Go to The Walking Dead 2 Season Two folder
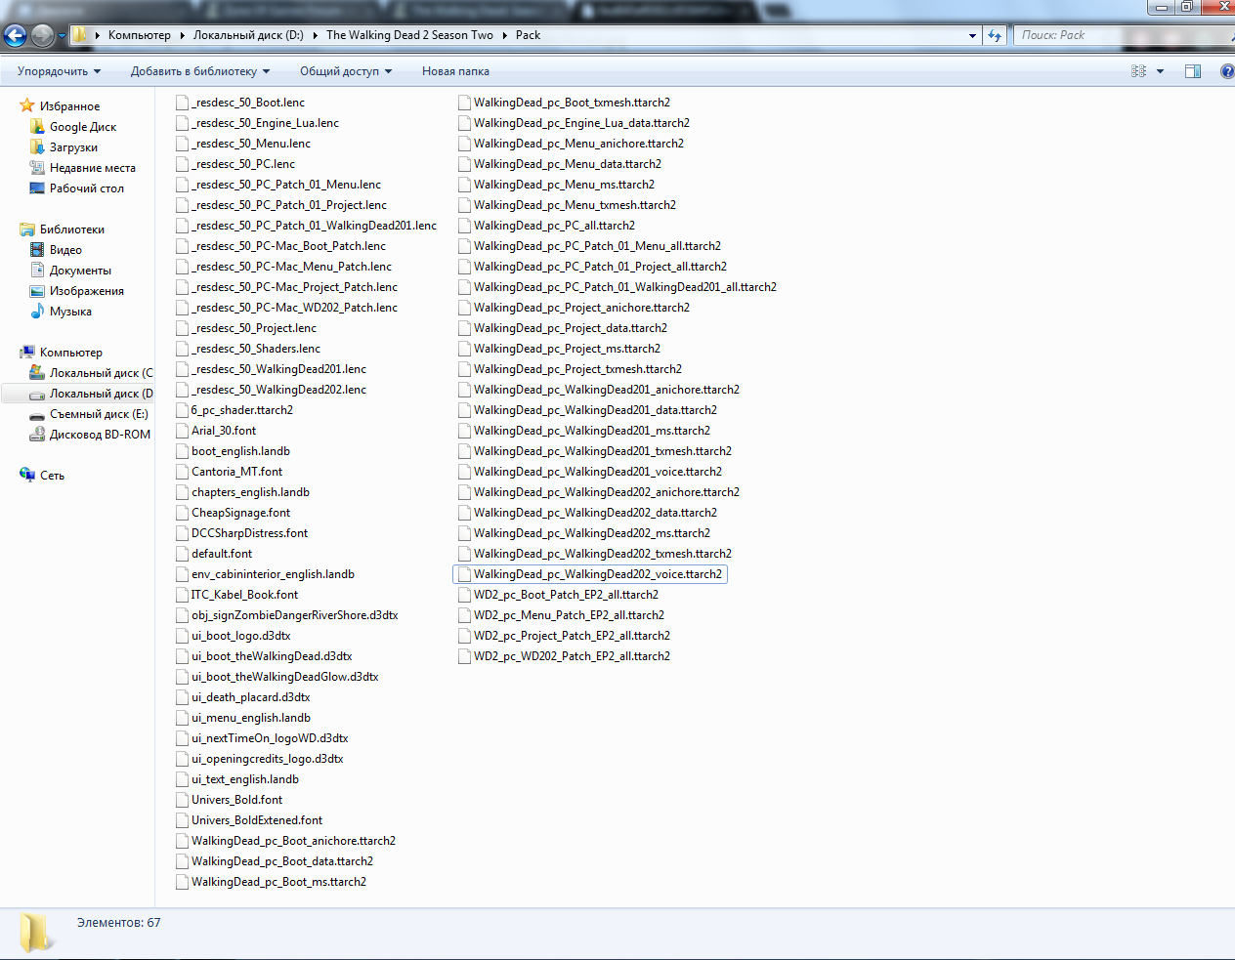 [409, 35]
